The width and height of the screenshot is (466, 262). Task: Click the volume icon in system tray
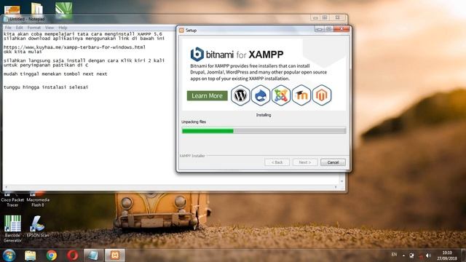[x=428, y=255]
